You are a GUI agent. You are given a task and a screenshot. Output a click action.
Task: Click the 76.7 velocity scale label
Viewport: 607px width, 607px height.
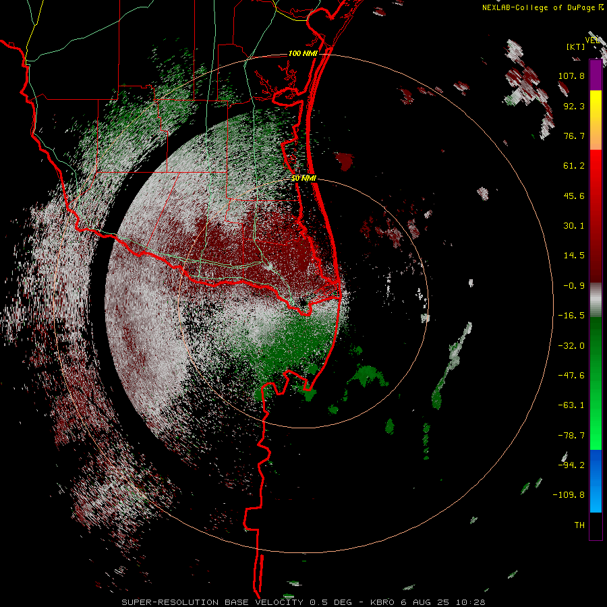pyautogui.click(x=574, y=136)
